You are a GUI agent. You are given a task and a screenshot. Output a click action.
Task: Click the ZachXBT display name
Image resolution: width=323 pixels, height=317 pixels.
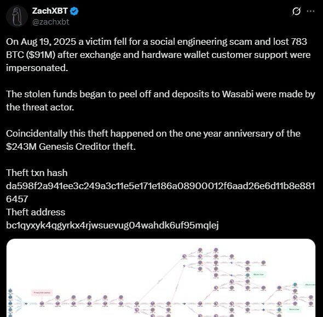pyautogui.click(x=50, y=11)
